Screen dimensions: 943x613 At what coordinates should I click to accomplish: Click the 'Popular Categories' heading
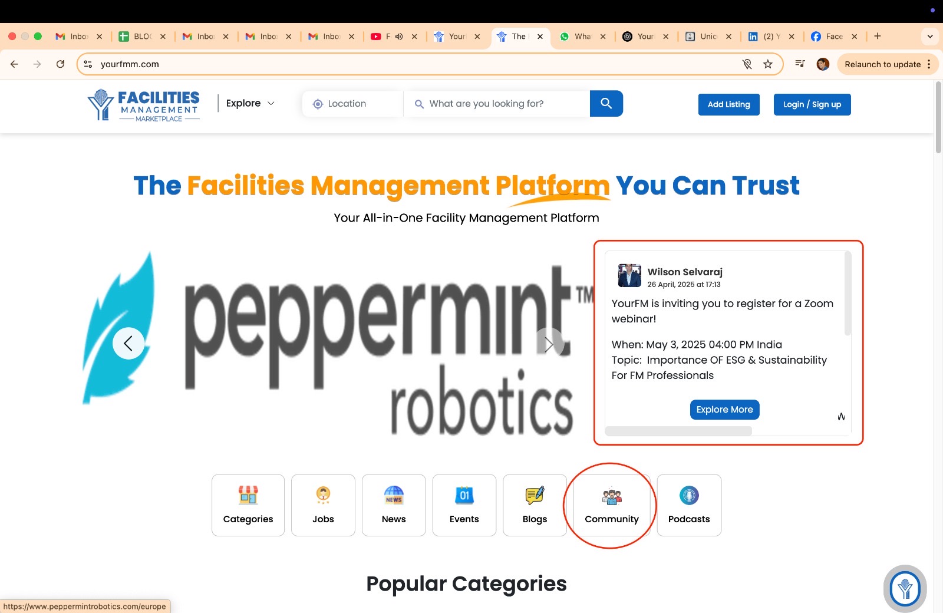466,584
